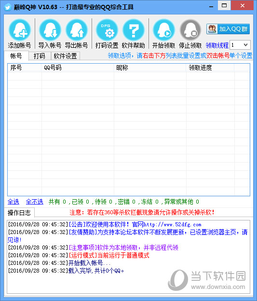The width and height of the screenshot is (257, 301).
Task: Click the [运行模式] normal mode log entry
Action: click(79, 255)
